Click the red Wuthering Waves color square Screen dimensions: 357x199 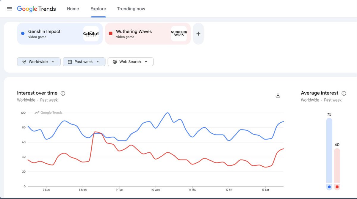(x=111, y=34)
